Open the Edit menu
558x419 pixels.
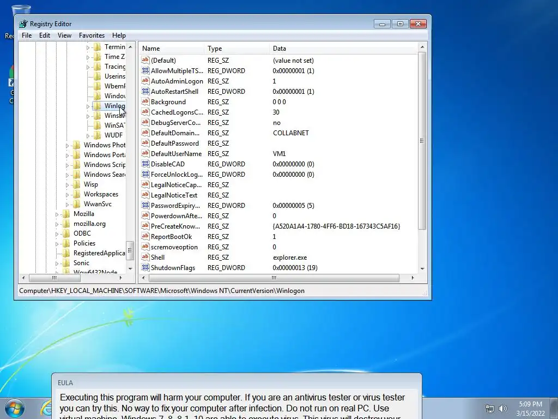pyautogui.click(x=45, y=35)
